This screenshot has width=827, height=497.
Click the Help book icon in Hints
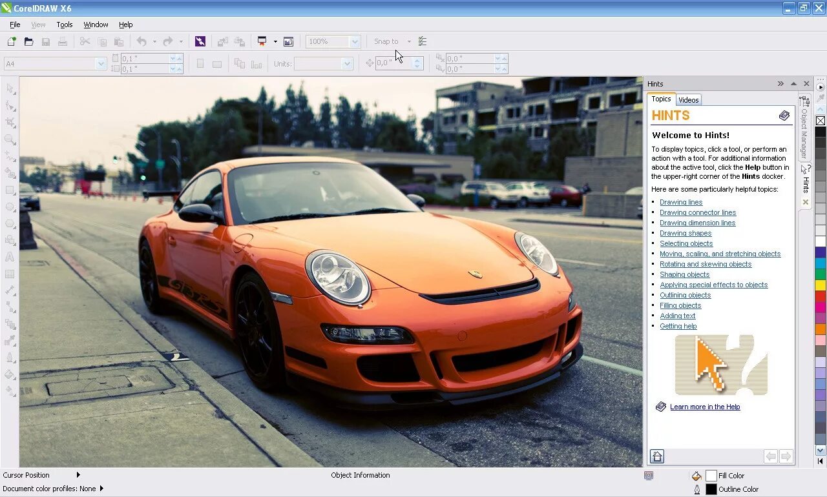coord(784,116)
